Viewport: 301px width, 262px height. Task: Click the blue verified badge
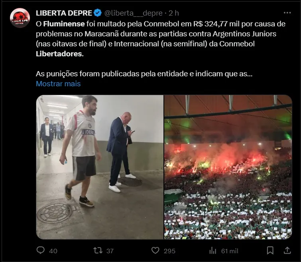98,13
